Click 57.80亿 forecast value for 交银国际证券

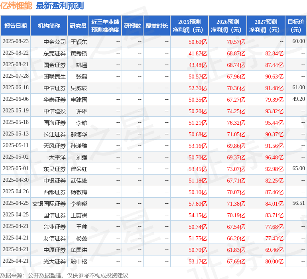(x=198, y=204)
